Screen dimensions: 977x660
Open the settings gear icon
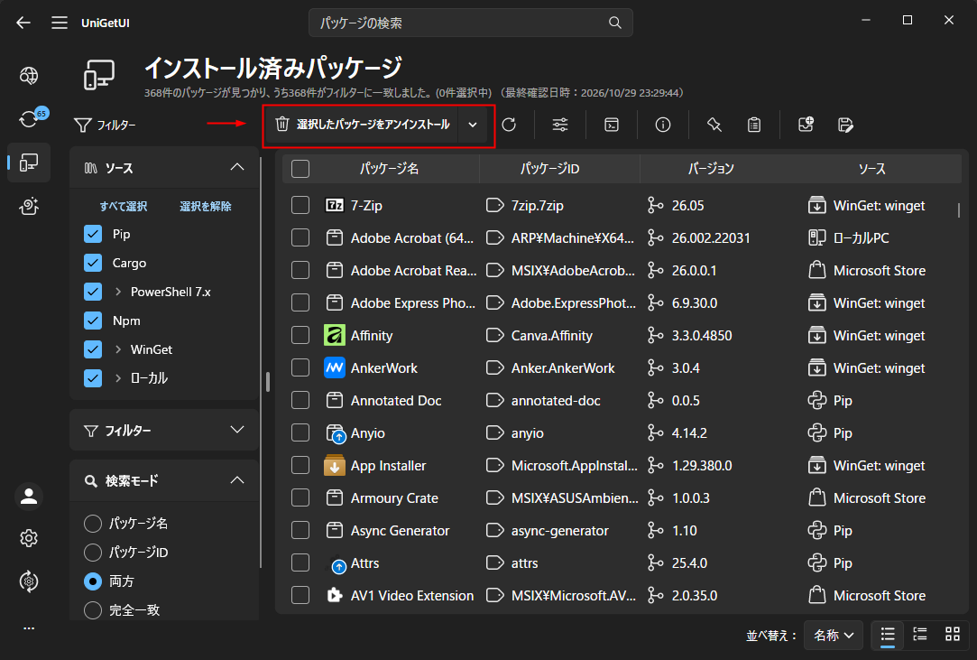coord(29,538)
